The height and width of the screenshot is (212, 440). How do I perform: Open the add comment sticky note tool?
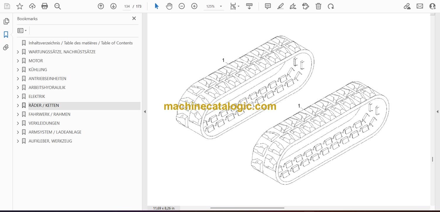click(x=268, y=6)
